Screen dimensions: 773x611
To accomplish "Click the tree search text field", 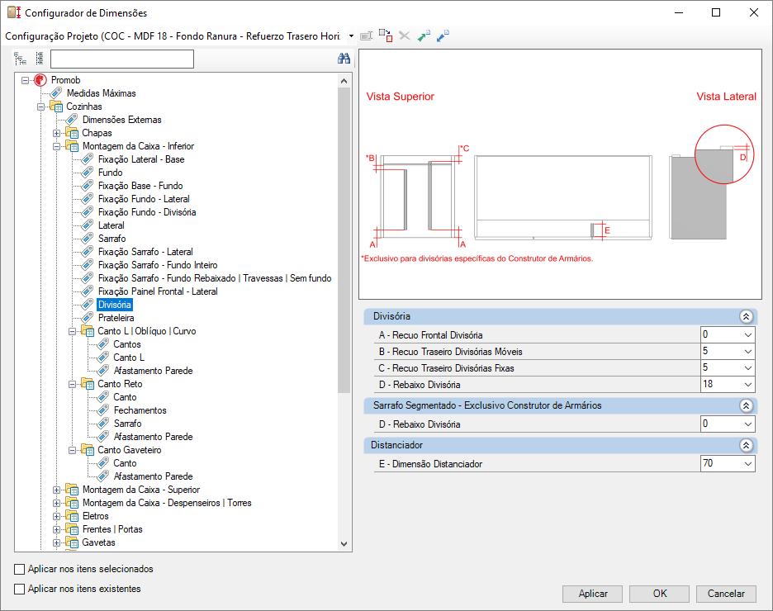I will coord(121,59).
